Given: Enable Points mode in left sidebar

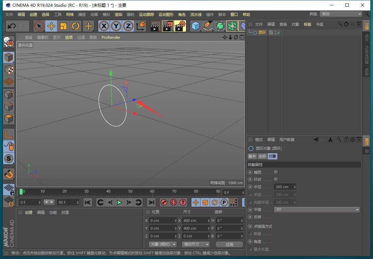Looking at the screenshot, I should click(x=9, y=94).
